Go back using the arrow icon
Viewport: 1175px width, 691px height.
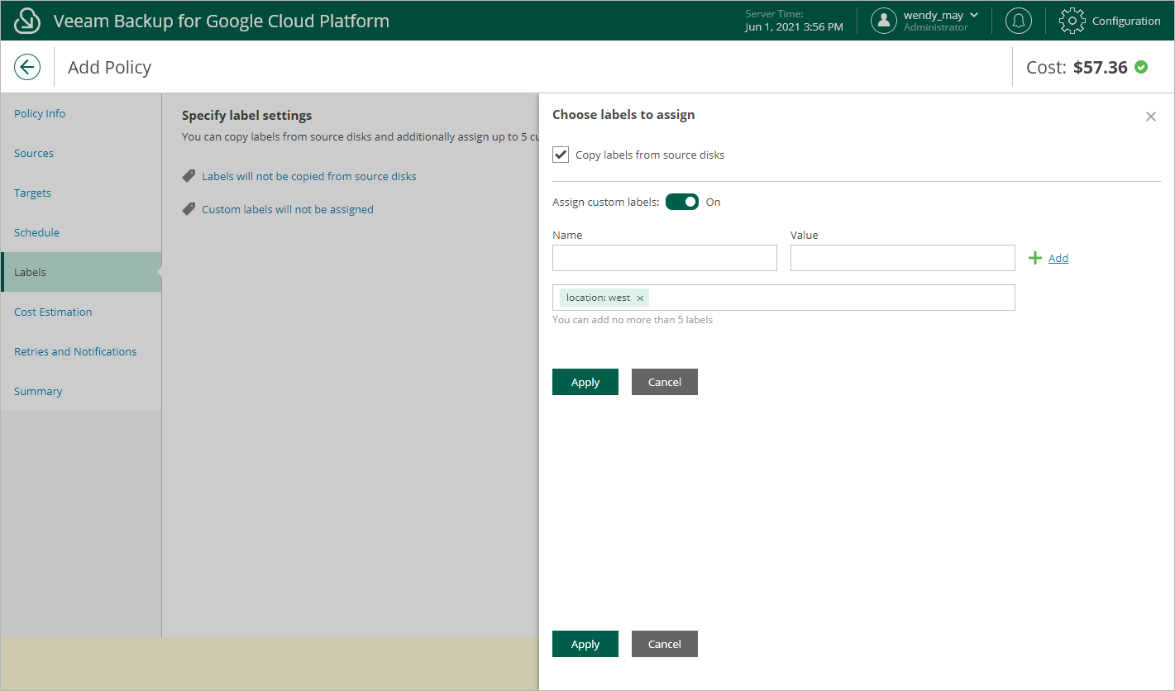(x=27, y=67)
